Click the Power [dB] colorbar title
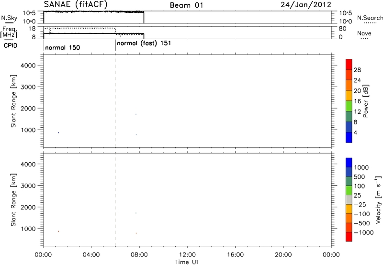The height and width of the screenshot is (265, 383). click(366, 101)
